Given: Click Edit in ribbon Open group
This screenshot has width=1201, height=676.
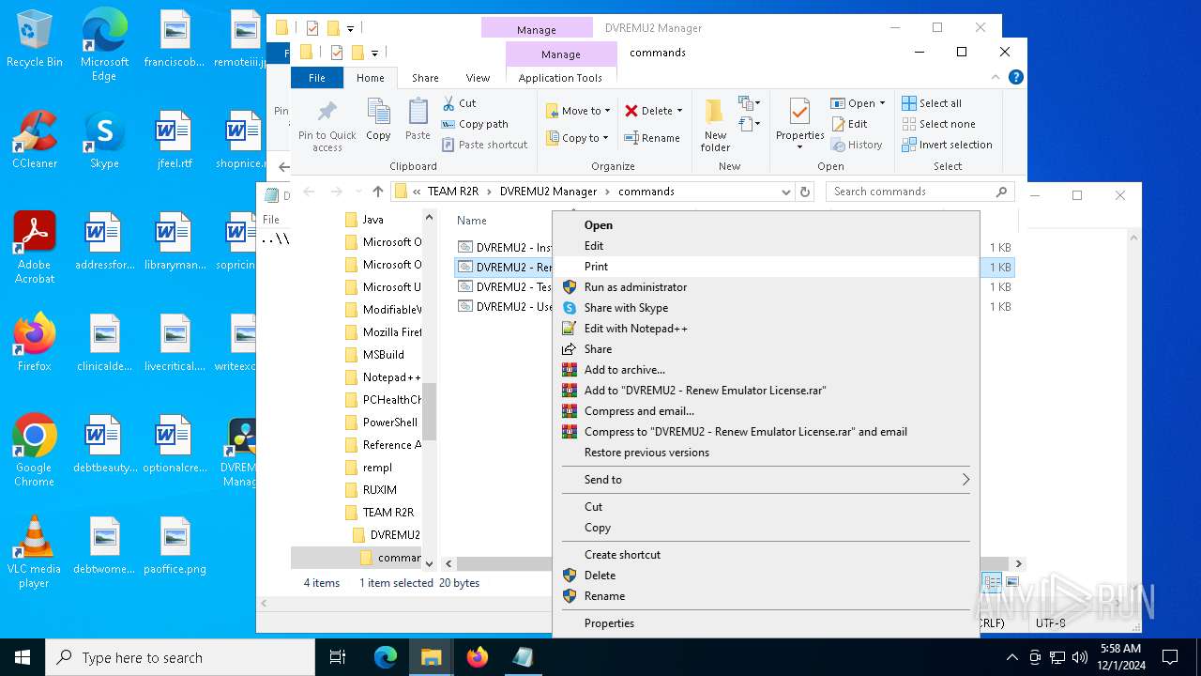Looking at the screenshot, I should (x=849, y=124).
